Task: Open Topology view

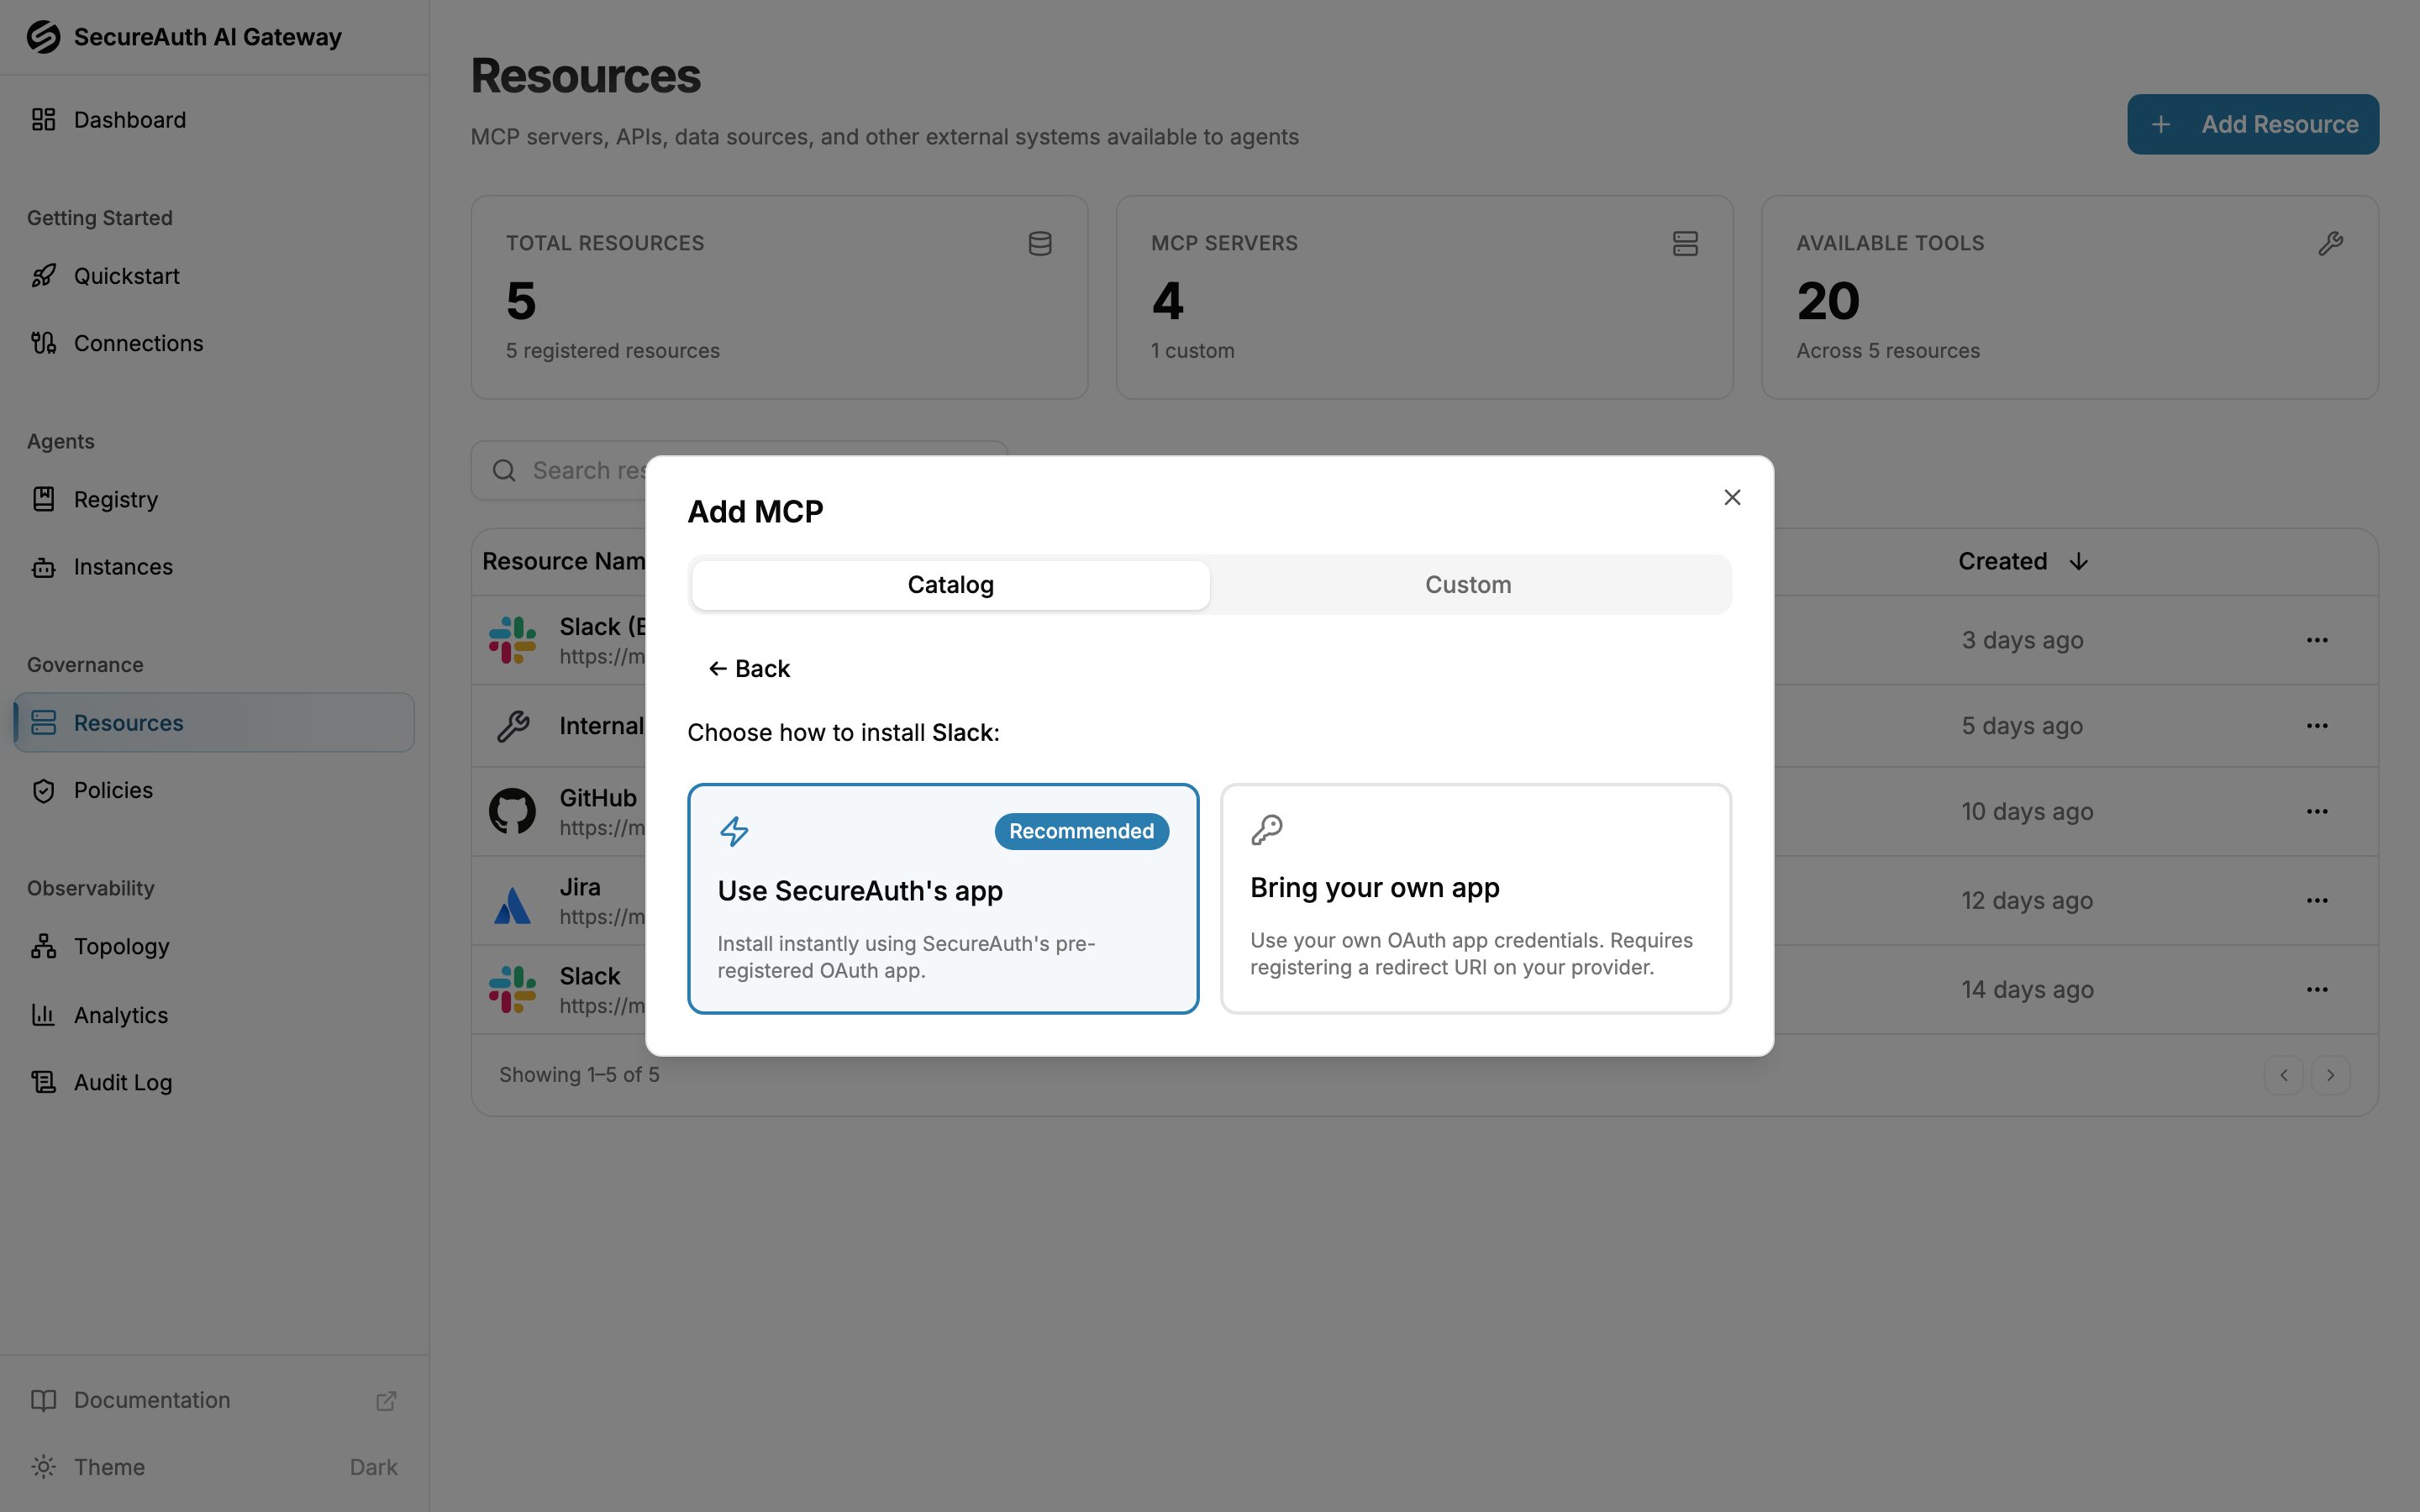Action: [214, 946]
